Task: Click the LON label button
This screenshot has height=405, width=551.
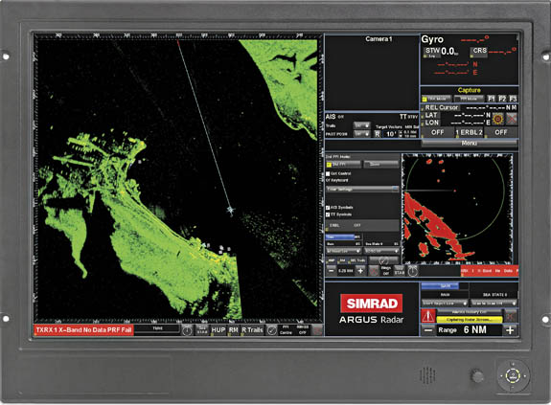Action: tap(431, 123)
